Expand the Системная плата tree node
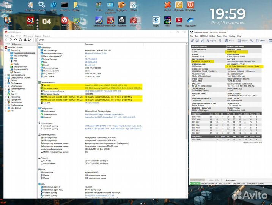Viewport: 272px width, 205px height. pyautogui.click(x=6, y=75)
